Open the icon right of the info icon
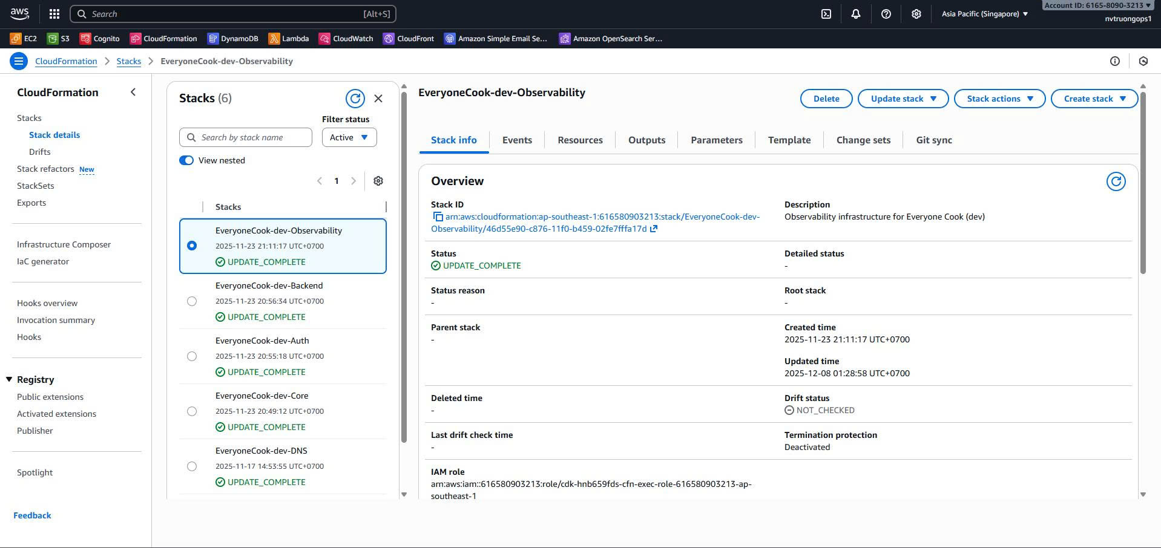Image resolution: width=1161 pixels, height=548 pixels. (x=1143, y=61)
